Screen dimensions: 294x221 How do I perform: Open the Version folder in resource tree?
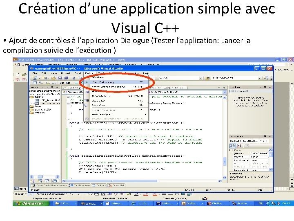click(x=37, y=113)
